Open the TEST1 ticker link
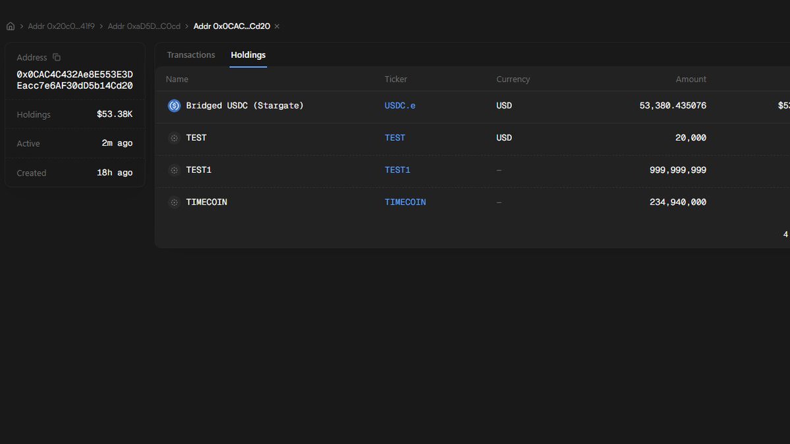Viewport: 790px width, 444px height. (397, 170)
